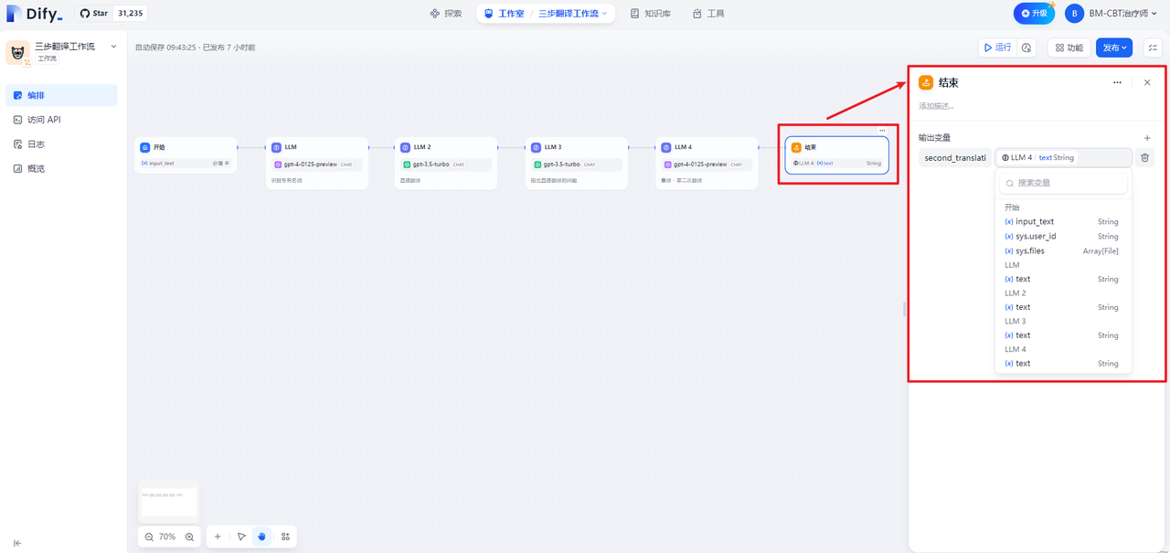Open 日志 in the sidebar
This screenshot has width=1170, height=553.
[61, 144]
